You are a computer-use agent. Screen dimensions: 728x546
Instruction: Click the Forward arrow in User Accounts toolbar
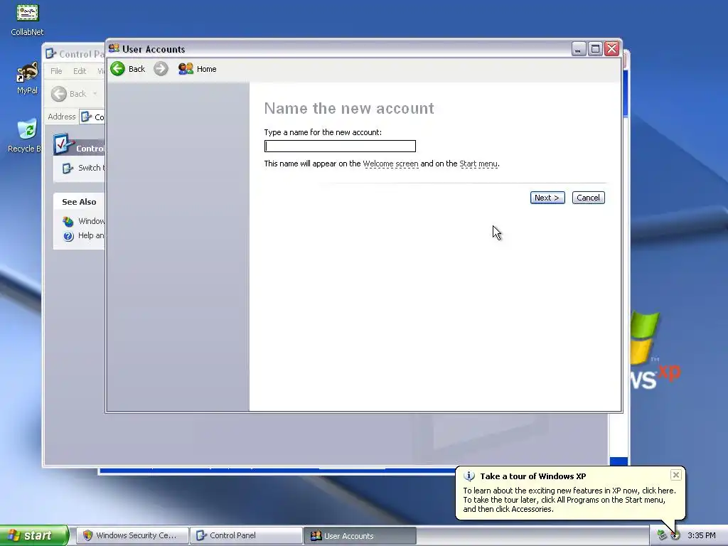point(161,69)
